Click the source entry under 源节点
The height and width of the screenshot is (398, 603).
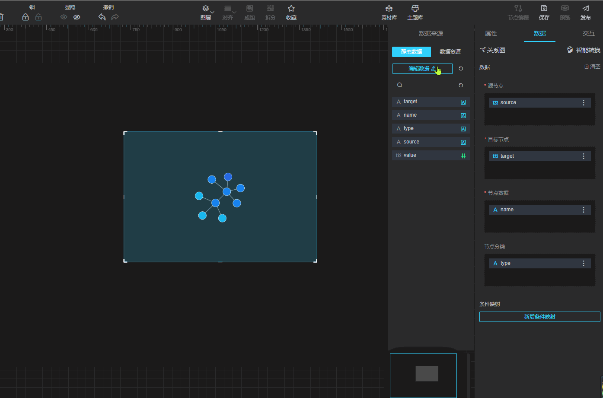tap(539, 103)
